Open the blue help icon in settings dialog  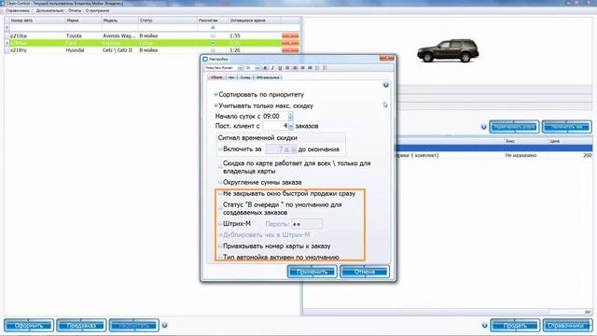(385, 85)
